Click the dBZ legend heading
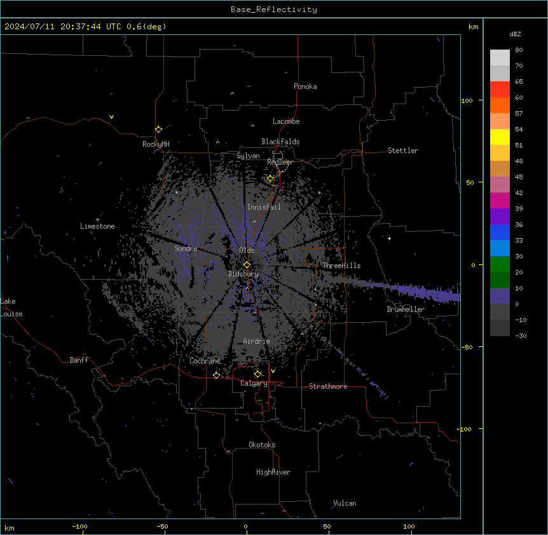This screenshot has height=535, width=548. pyautogui.click(x=515, y=34)
